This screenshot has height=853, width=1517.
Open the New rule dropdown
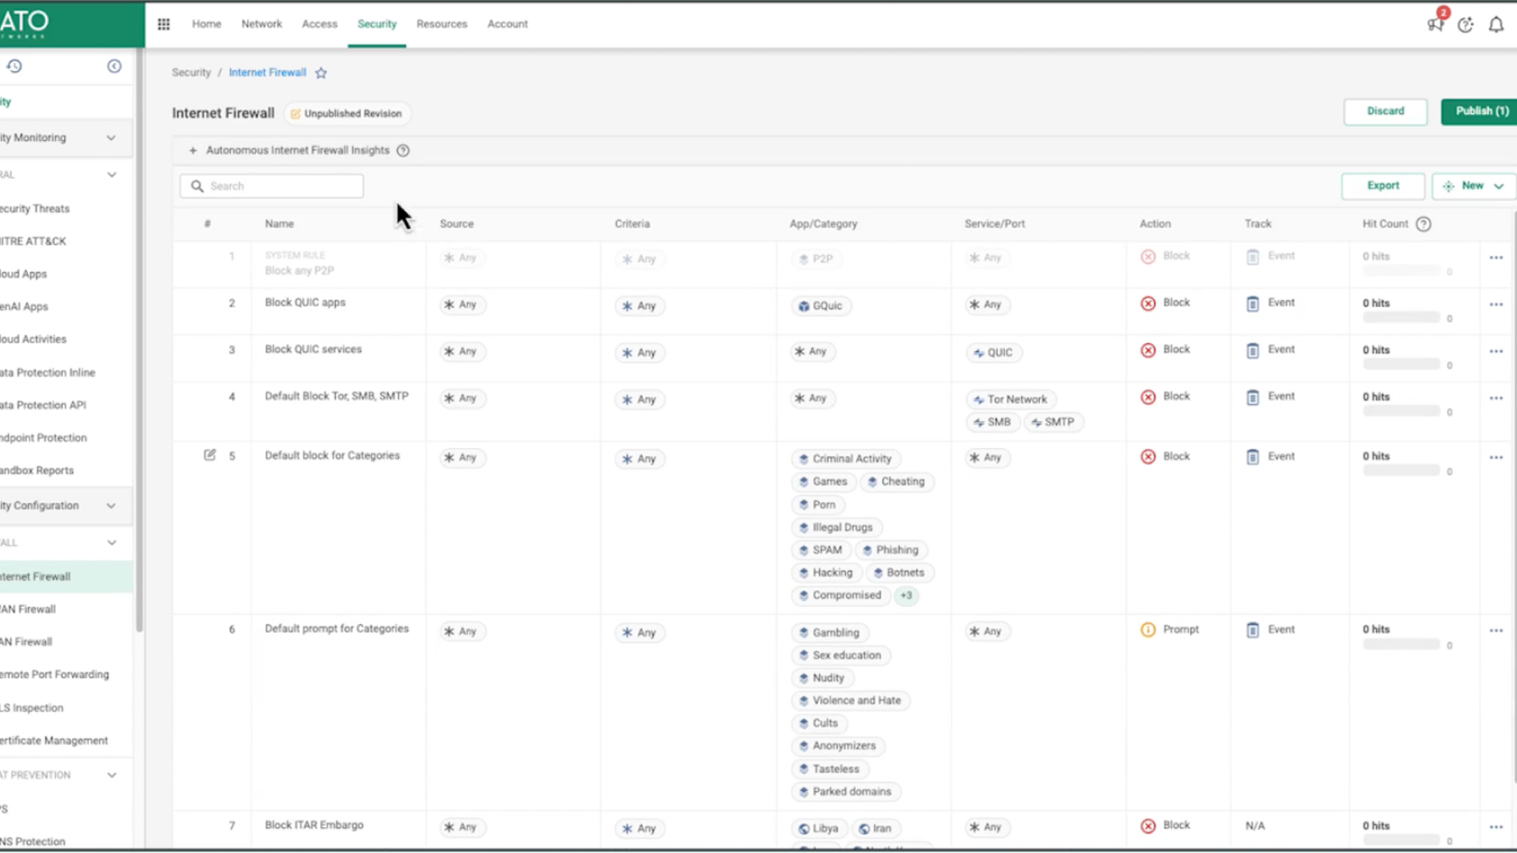(1473, 186)
